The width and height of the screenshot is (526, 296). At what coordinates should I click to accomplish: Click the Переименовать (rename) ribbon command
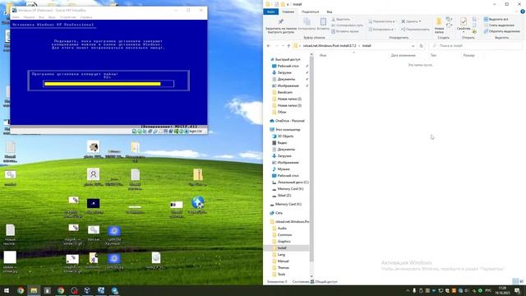click(x=415, y=30)
